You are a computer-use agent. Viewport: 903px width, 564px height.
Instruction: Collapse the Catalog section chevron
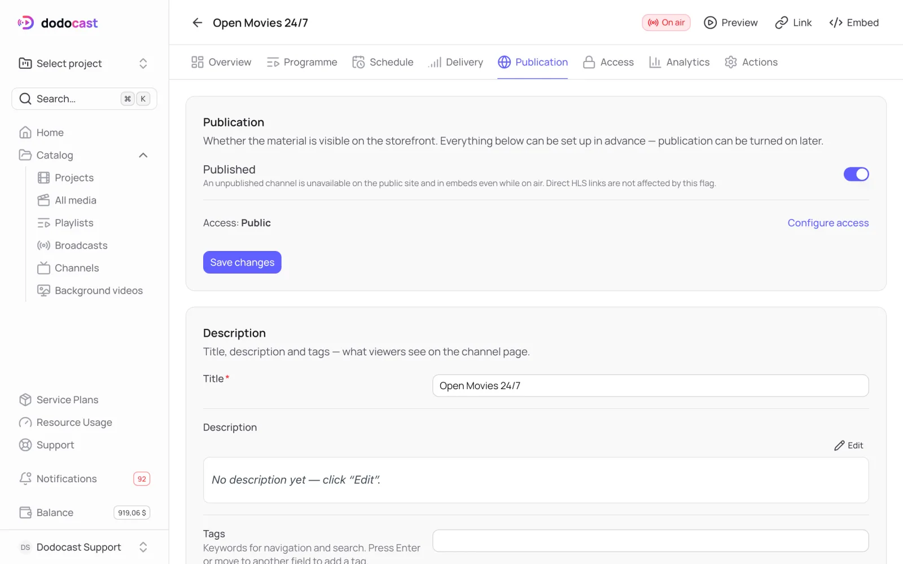143,155
